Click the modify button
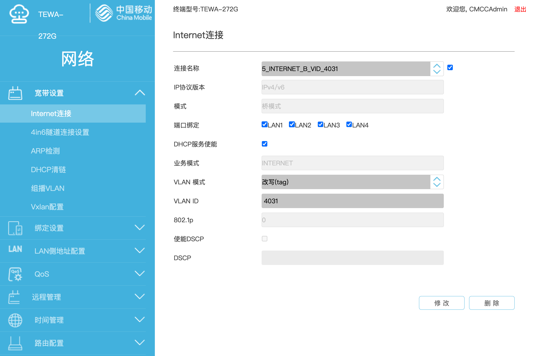This screenshot has width=545, height=356. pos(442,303)
